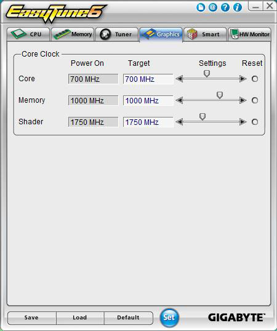Select the Memory reset radio button

click(x=255, y=100)
